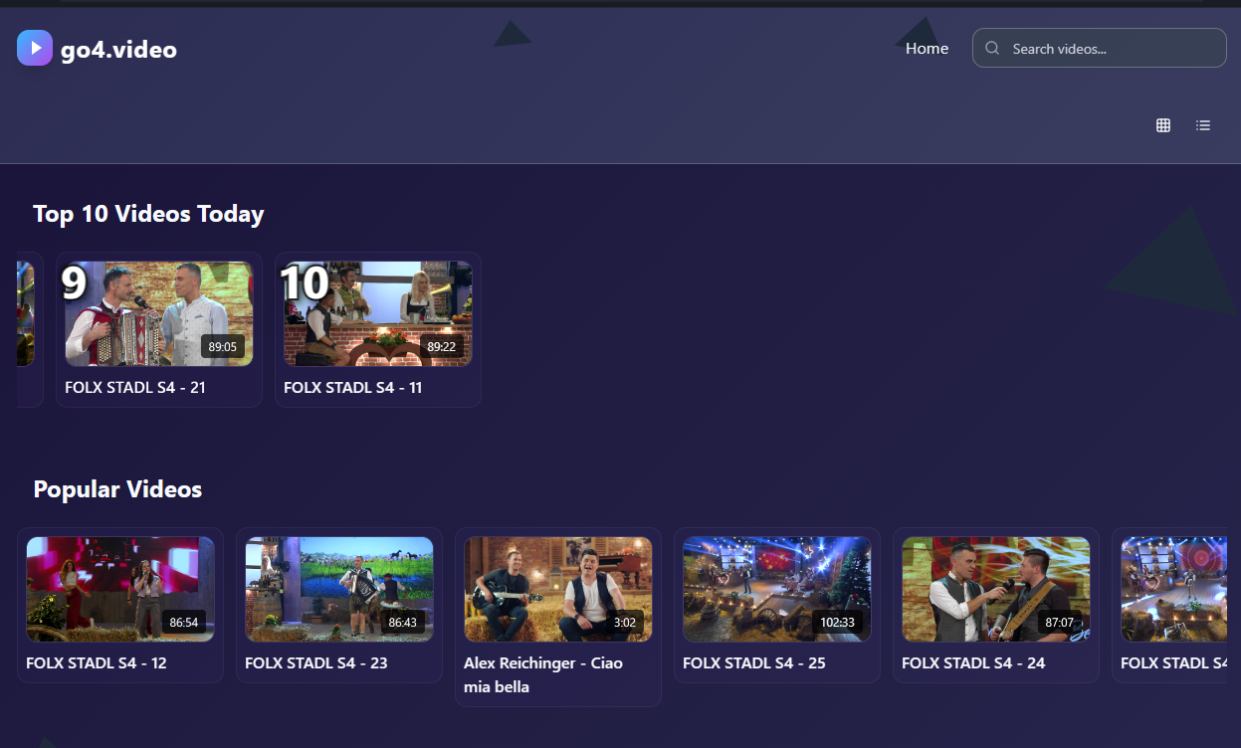Open the number 9 ranked video thumbnail

[x=159, y=314]
